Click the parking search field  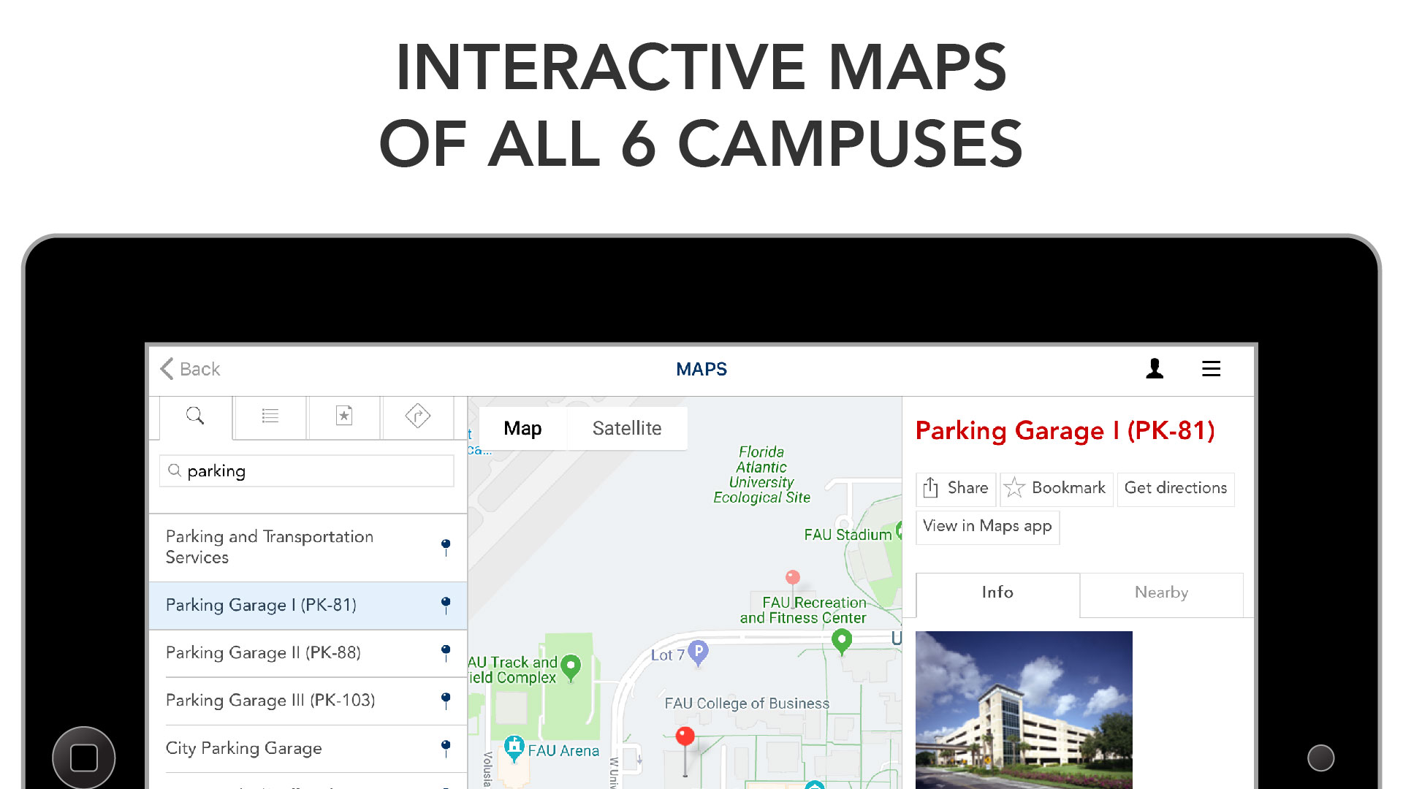click(307, 471)
